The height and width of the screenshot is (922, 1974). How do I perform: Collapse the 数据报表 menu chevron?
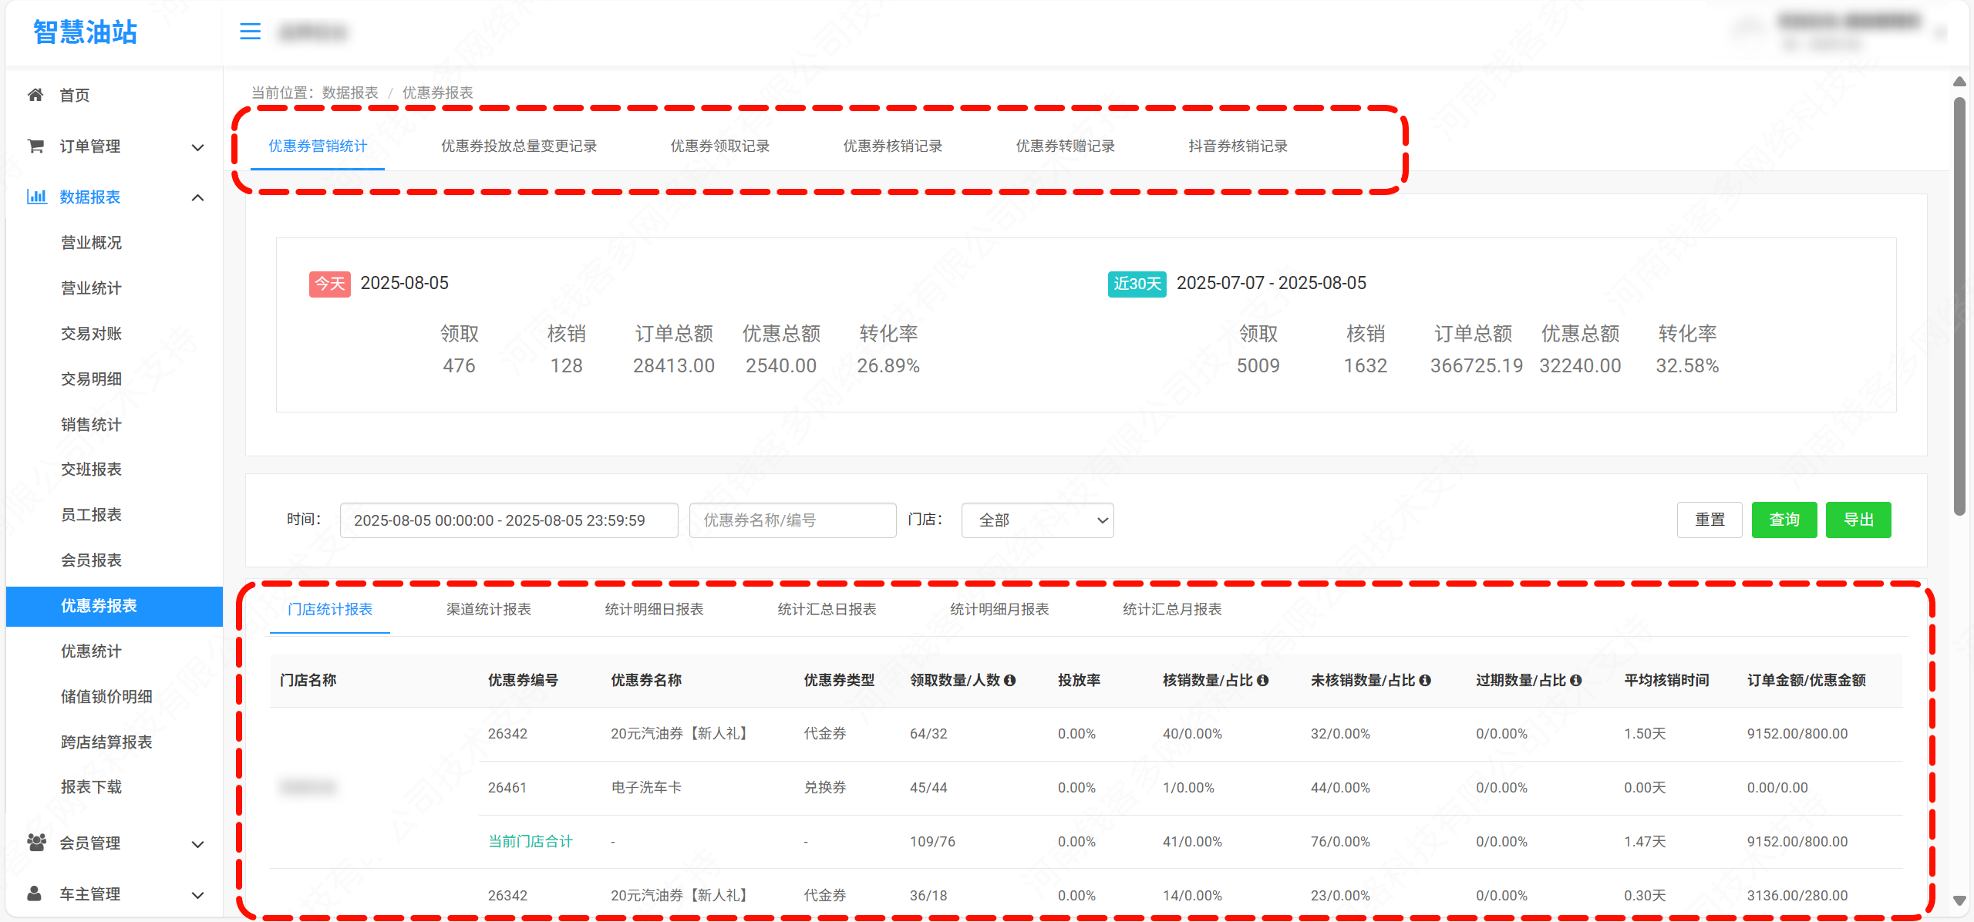pos(197,197)
